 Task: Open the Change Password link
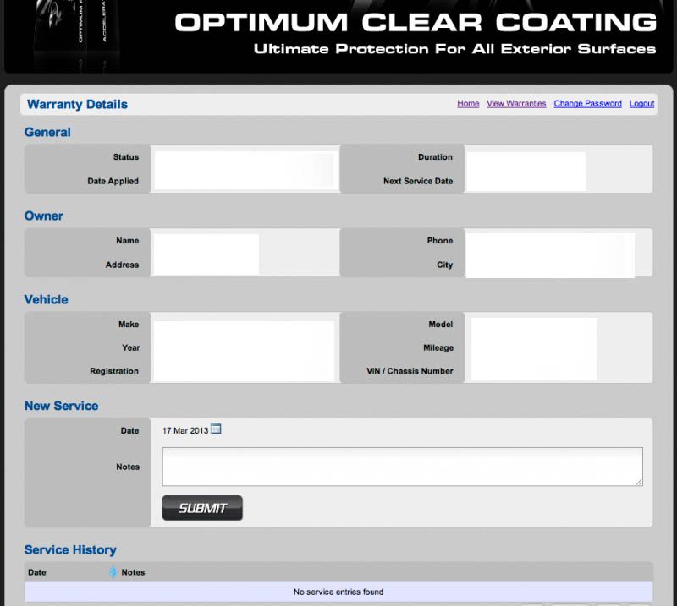[x=587, y=103]
